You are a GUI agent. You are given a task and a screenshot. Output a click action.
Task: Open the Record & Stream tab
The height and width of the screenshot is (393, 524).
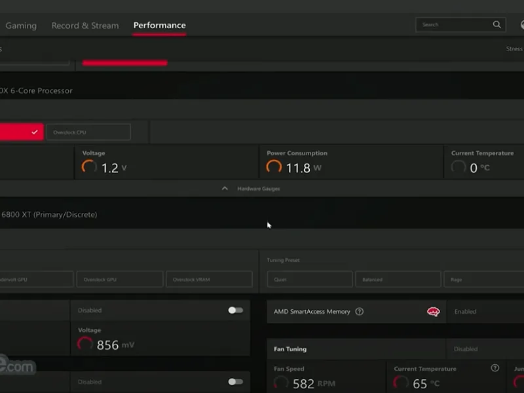click(x=85, y=26)
